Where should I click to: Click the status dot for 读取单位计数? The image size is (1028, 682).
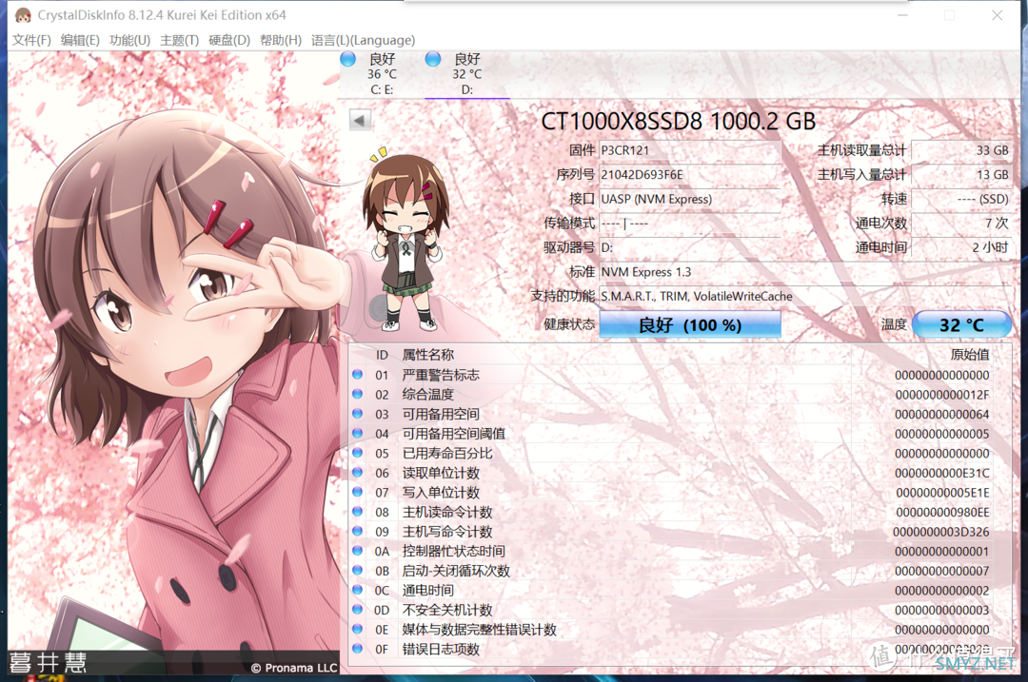[357, 473]
